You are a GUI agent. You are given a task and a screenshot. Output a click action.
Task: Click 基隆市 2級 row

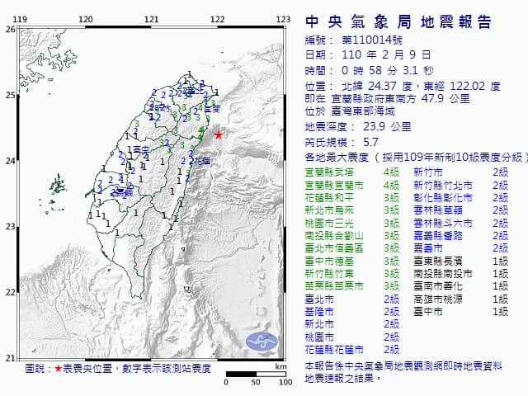(x=352, y=312)
